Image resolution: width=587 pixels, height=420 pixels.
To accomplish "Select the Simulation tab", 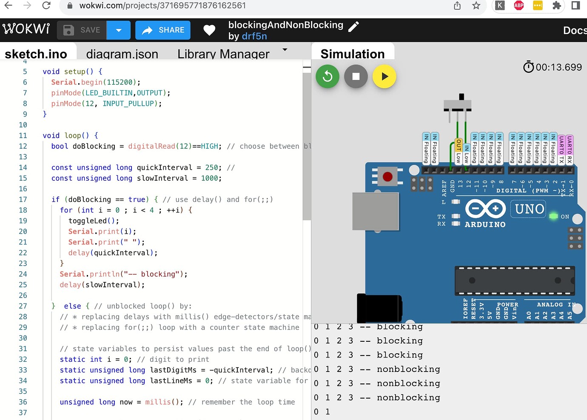I will 353,54.
